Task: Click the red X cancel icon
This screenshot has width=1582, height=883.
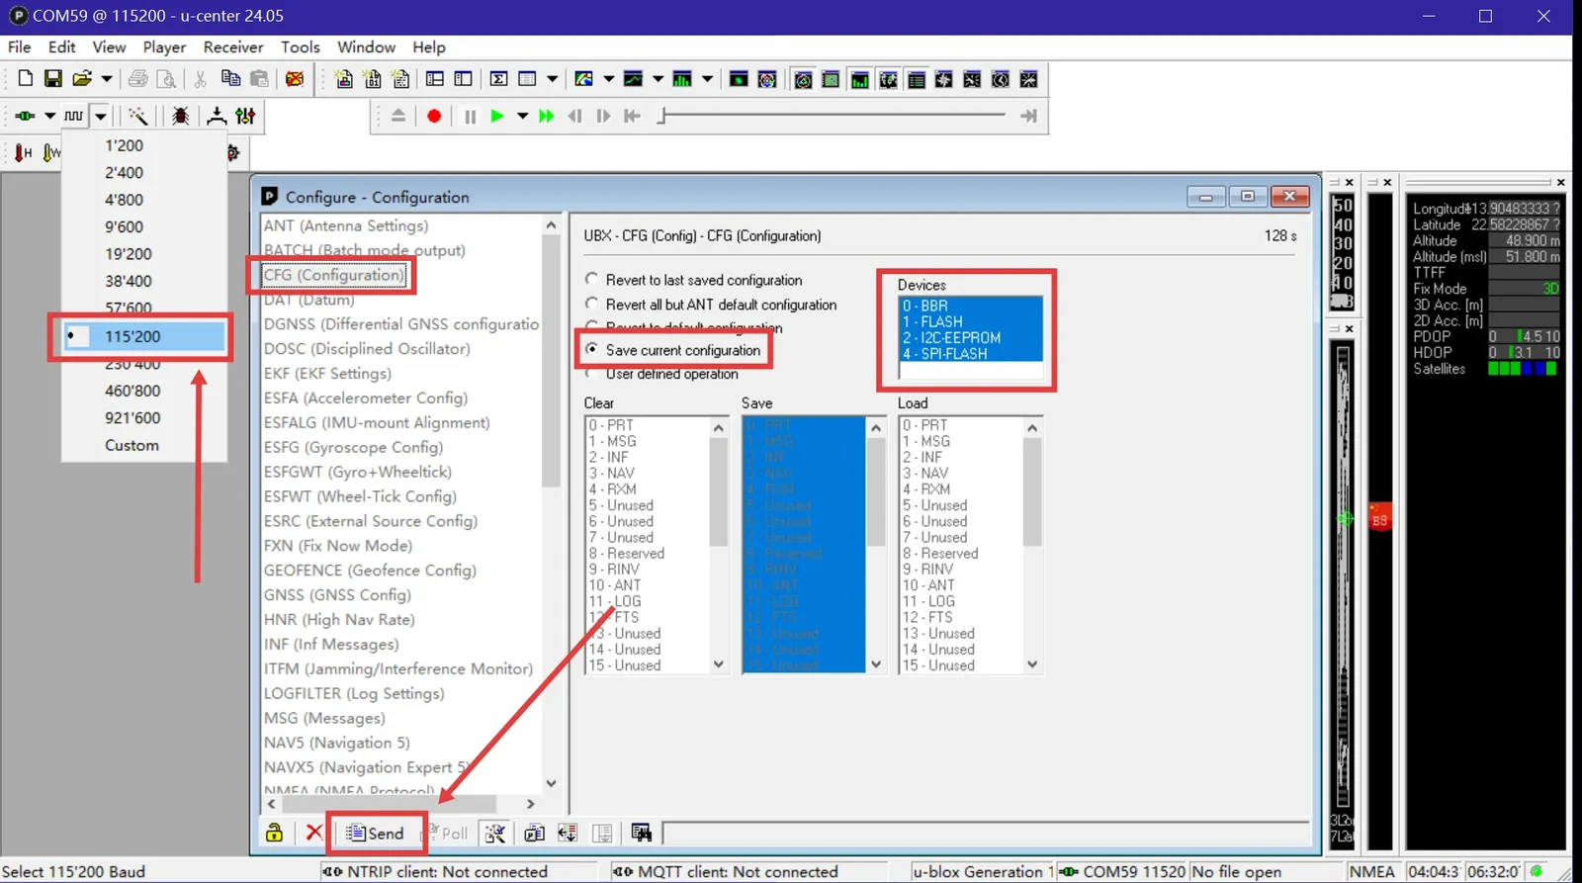Action: coord(314,833)
